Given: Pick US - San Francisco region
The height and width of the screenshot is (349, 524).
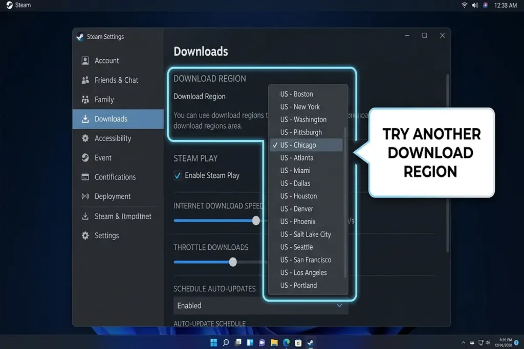Looking at the screenshot, I should coord(306,260).
